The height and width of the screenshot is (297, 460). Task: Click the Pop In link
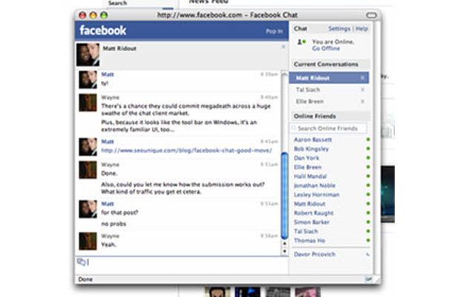pyautogui.click(x=275, y=31)
